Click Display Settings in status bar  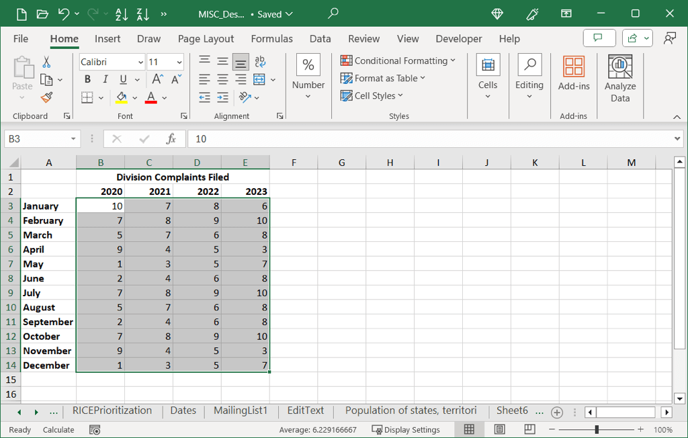pos(406,429)
